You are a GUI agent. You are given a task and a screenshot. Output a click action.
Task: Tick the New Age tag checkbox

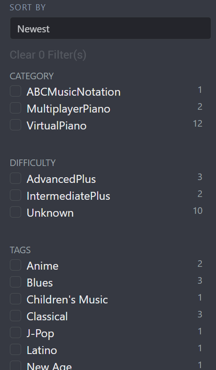[15, 366]
